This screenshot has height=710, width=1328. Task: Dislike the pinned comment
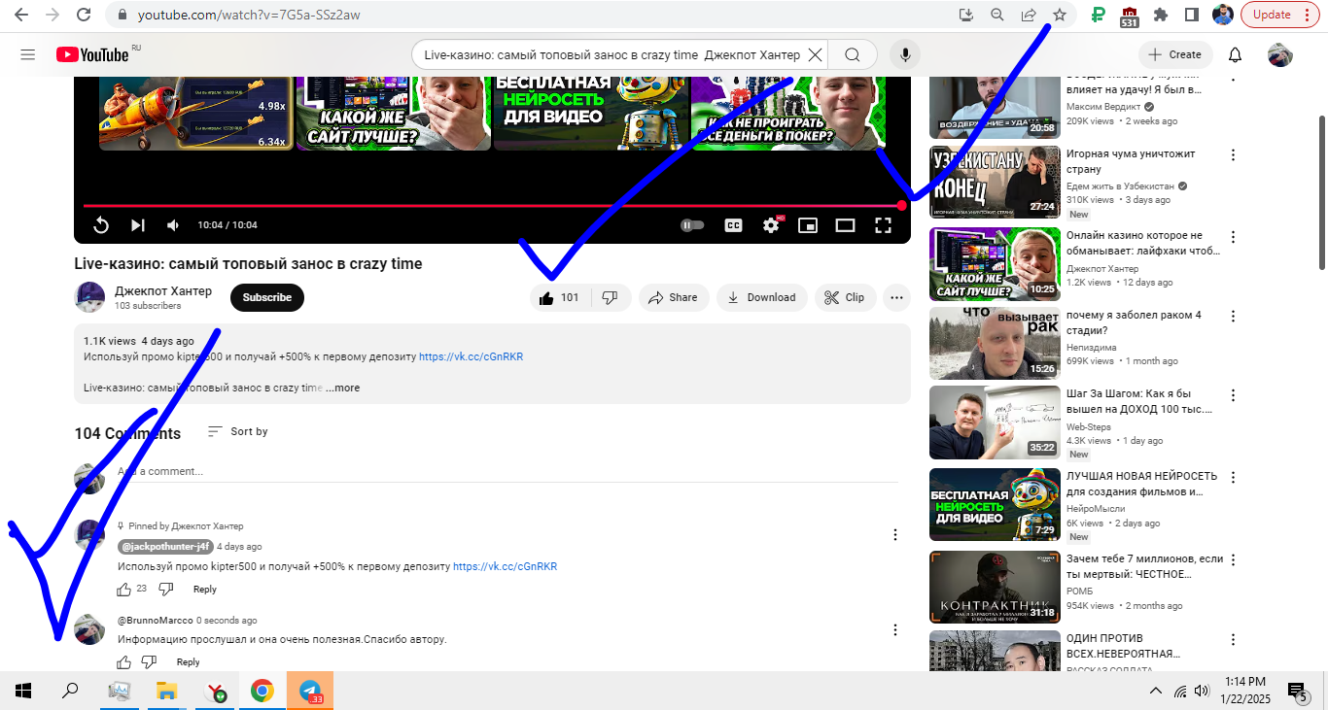pos(166,590)
